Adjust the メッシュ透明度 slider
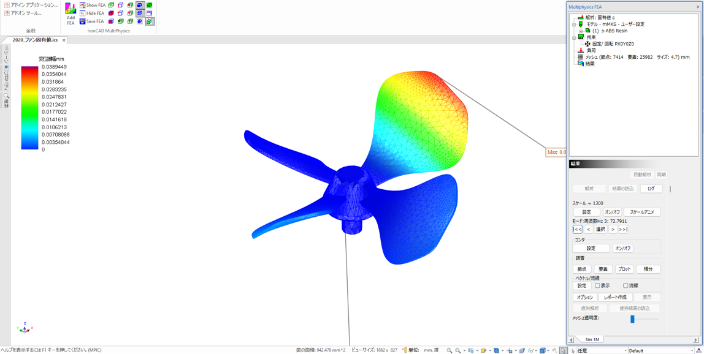The height and width of the screenshot is (354, 704). point(632,319)
